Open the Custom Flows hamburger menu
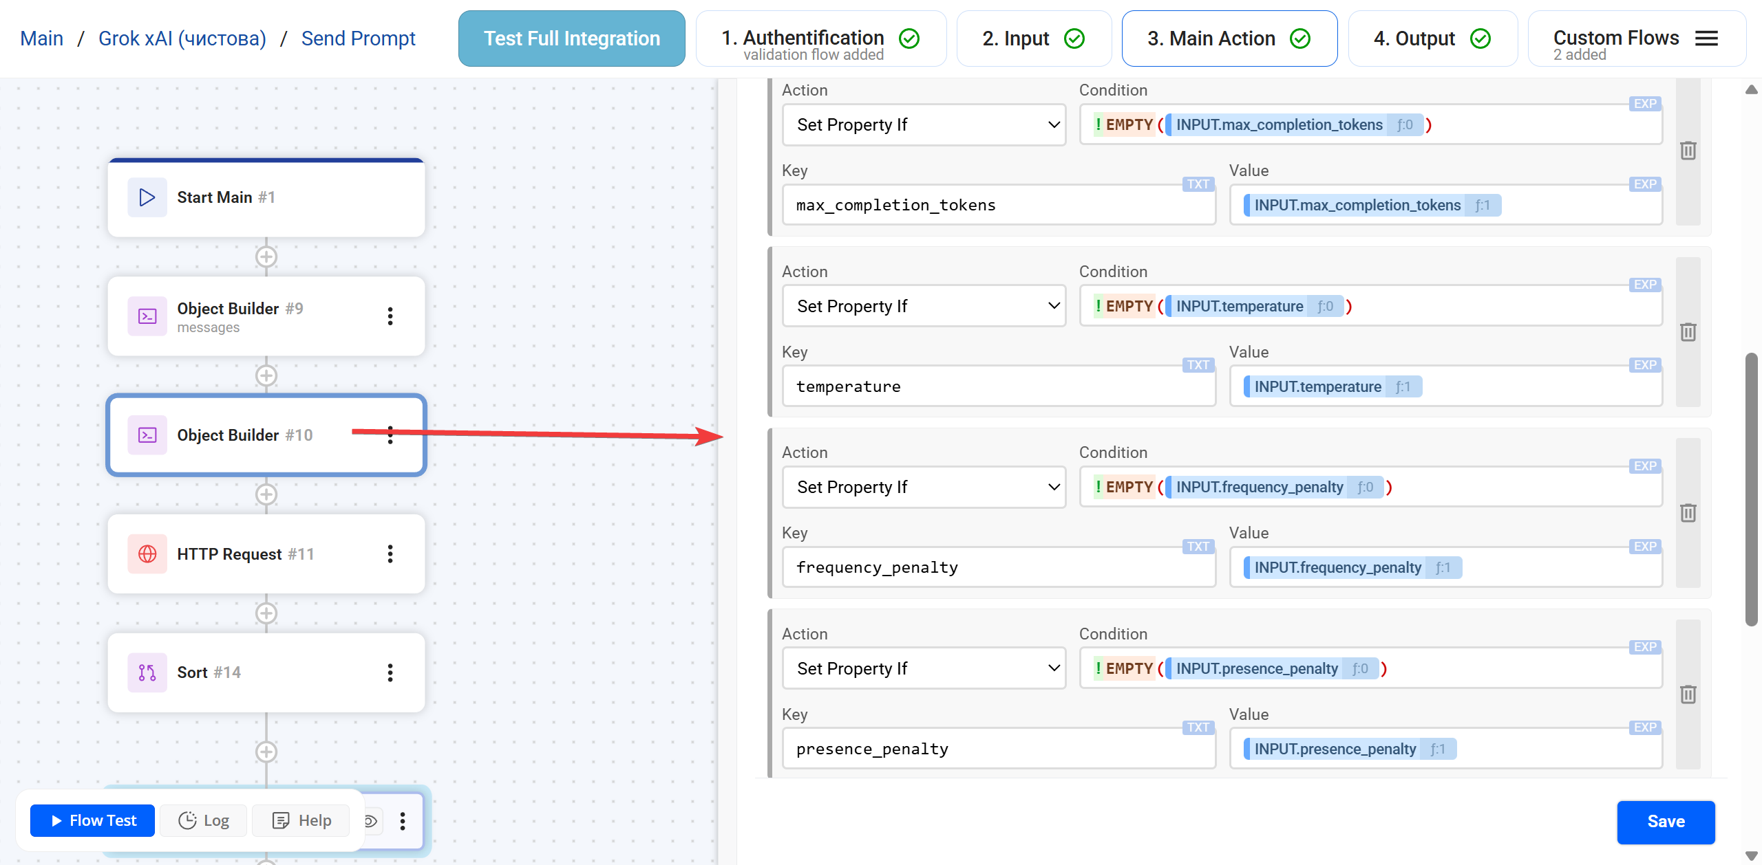 1706,39
